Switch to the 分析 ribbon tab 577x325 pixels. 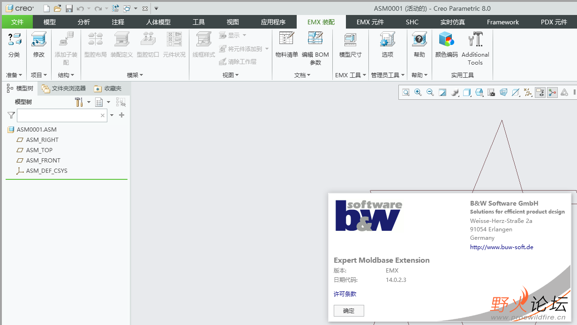pyautogui.click(x=84, y=22)
